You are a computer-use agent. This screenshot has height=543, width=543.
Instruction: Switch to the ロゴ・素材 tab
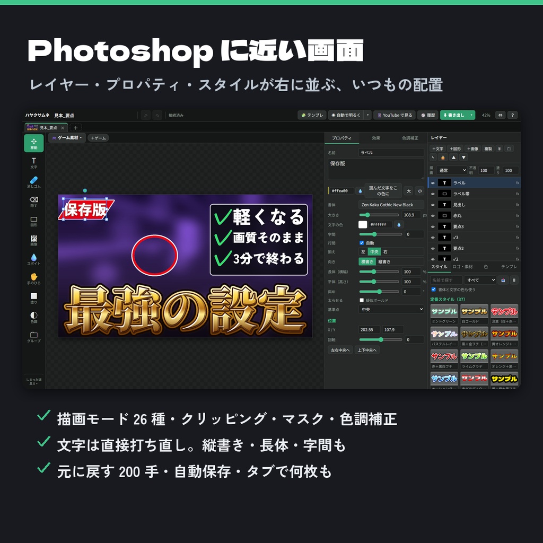pos(462,267)
